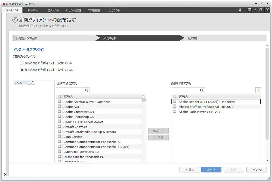
Task: Click the 削除 button
Action: [x=158, y=138]
